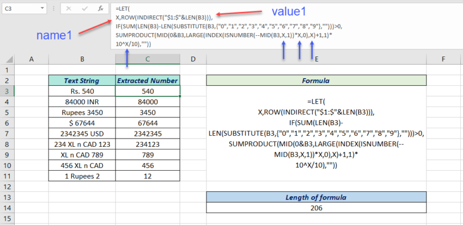Select column F header

tap(444, 59)
